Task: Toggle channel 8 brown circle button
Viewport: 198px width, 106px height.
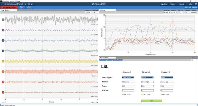Action: point(3,92)
